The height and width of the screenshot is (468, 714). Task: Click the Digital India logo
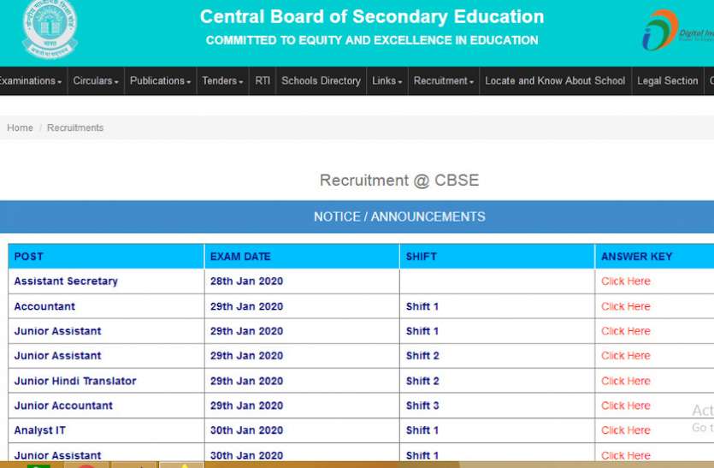click(677, 30)
